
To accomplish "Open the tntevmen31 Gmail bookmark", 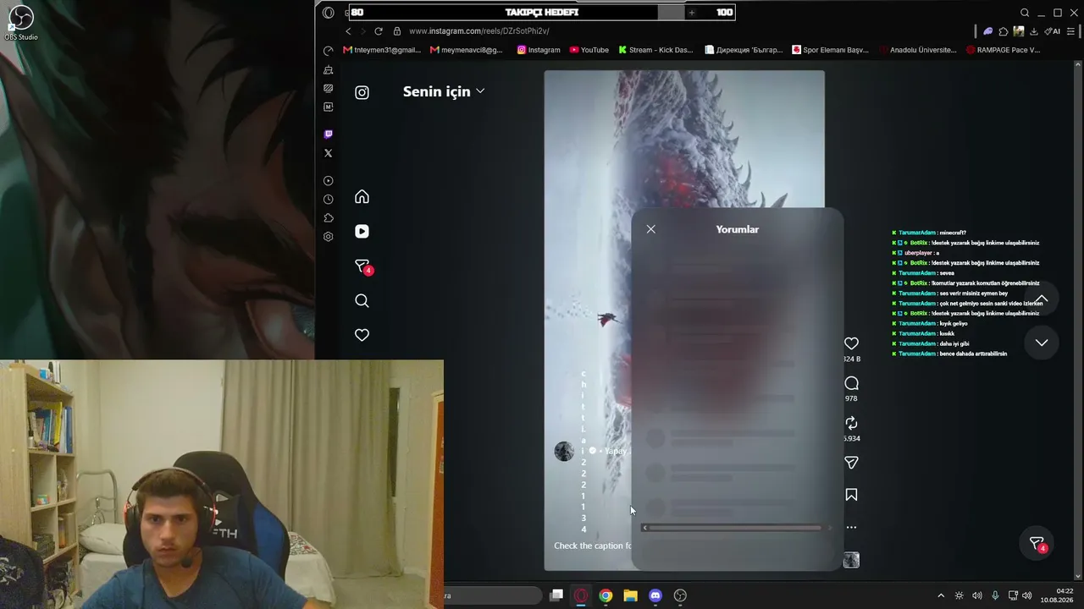I will (x=382, y=50).
